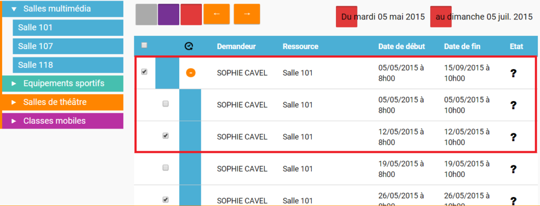Check the 05/05/2015 to 05/05/2015 reservation checkbox
This screenshot has height=206, width=540.
click(x=166, y=103)
